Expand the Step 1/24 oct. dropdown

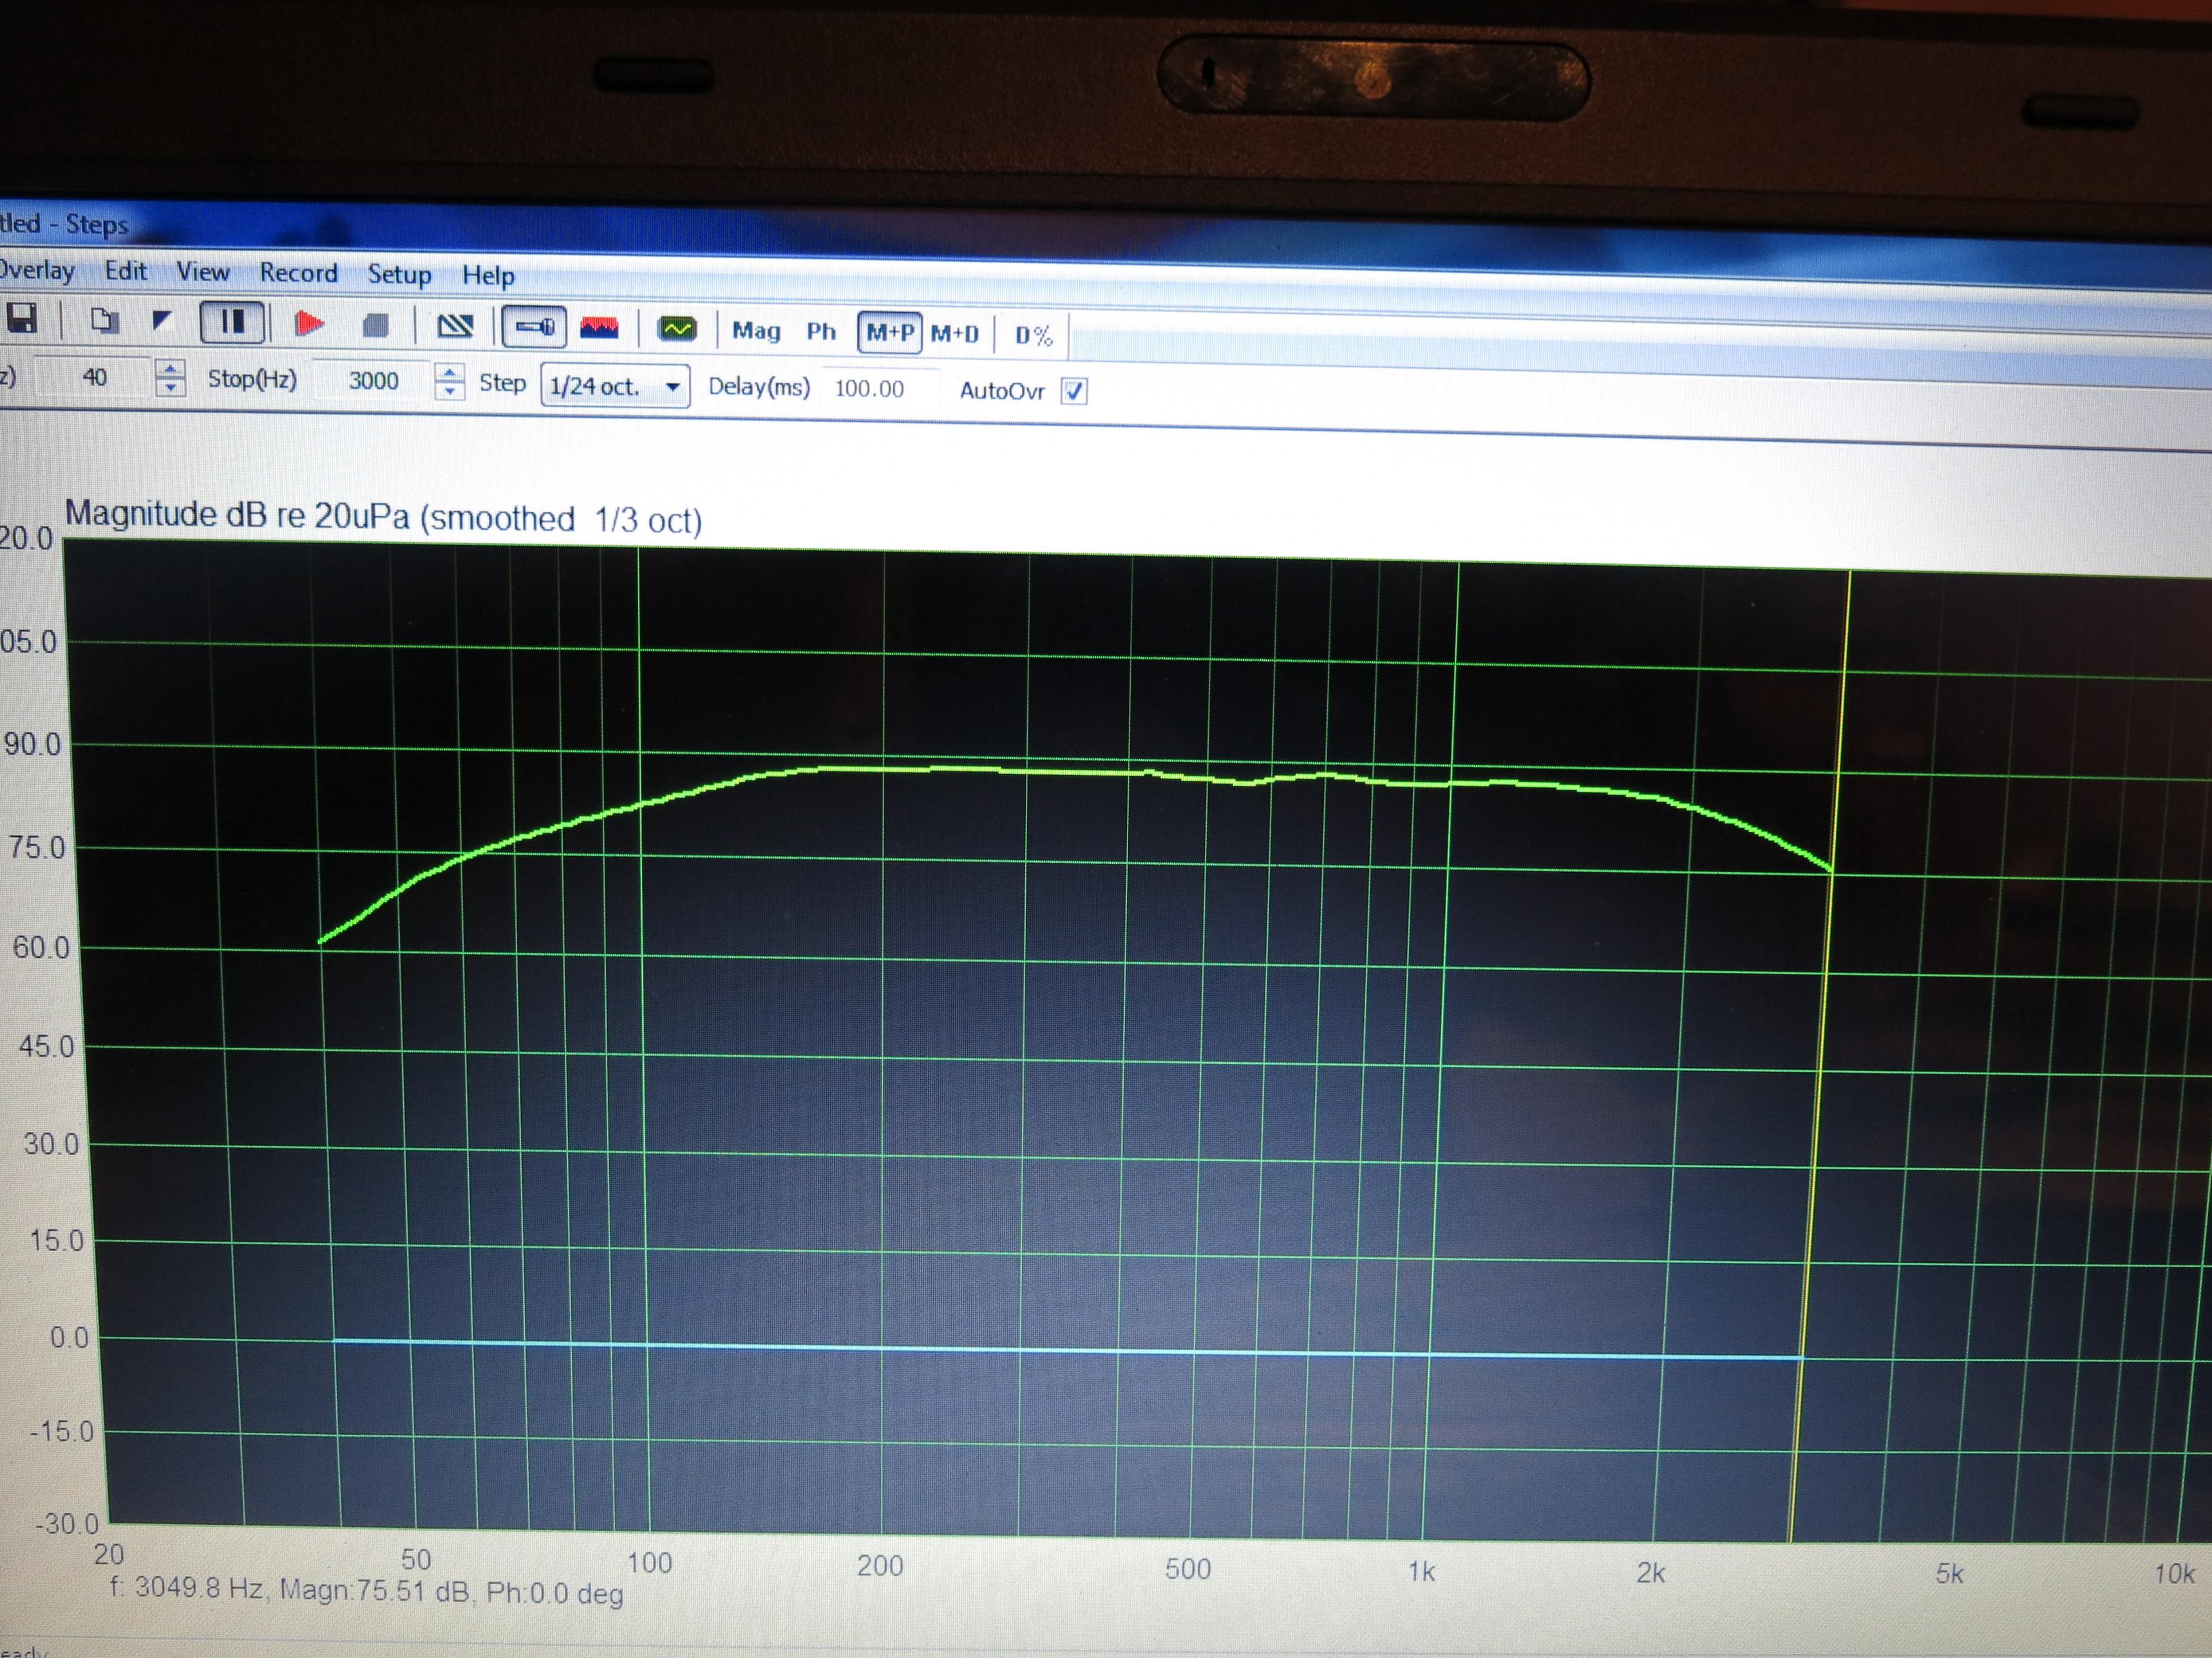(x=615, y=386)
